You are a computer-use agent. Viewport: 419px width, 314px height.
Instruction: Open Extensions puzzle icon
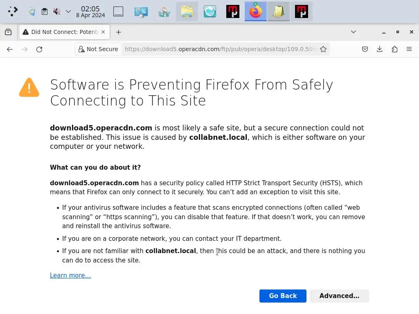pos(394,49)
